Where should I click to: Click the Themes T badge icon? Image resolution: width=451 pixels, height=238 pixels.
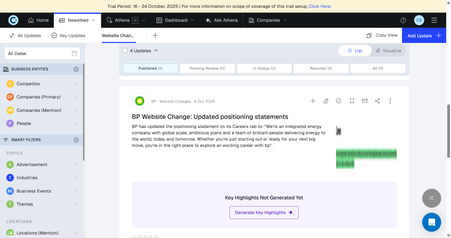pyautogui.click(x=10, y=204)
